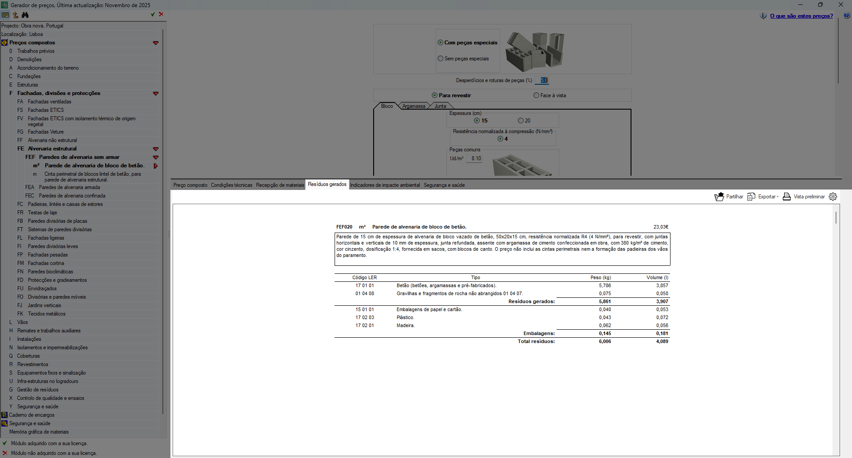This screenshot has height=458, width=852.
Task: Click the red X toolbar icon
Action: pyautogui.click(x=161, y=14)
